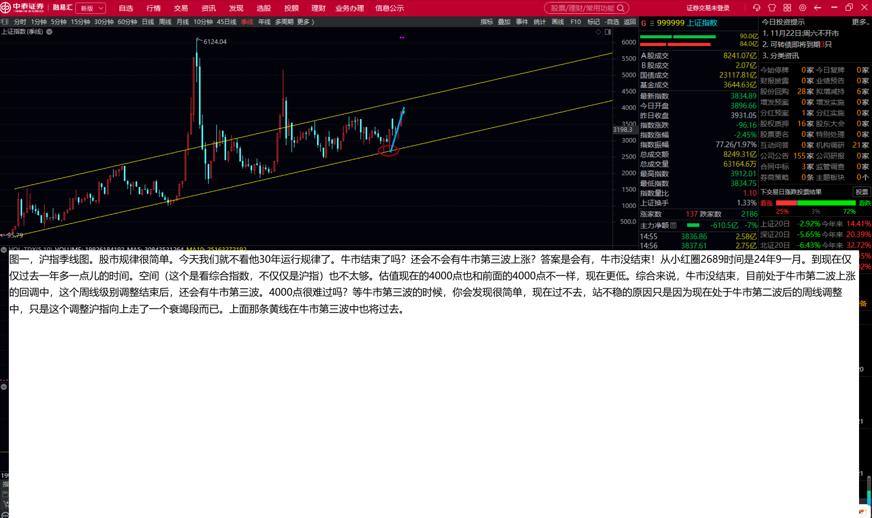Open the 行情 menu
This screenshot has width=872, height=518.
coord(153,8)
